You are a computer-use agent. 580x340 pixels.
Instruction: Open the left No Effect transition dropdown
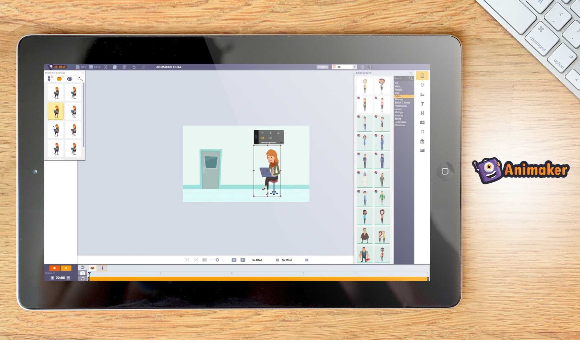257,260
